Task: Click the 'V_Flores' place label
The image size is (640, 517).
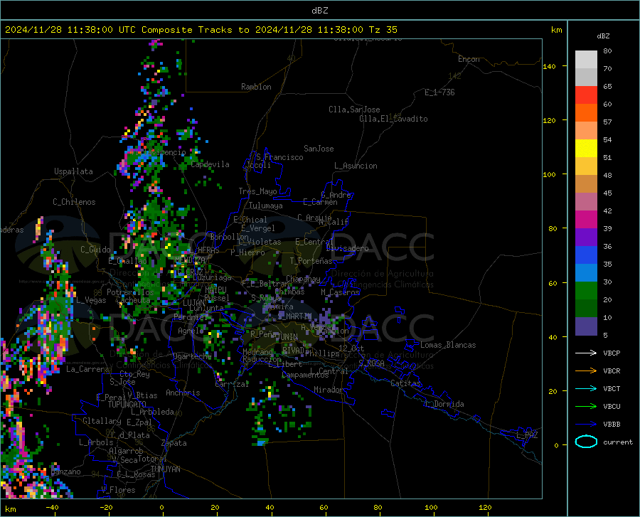Action: click(118, 490)
